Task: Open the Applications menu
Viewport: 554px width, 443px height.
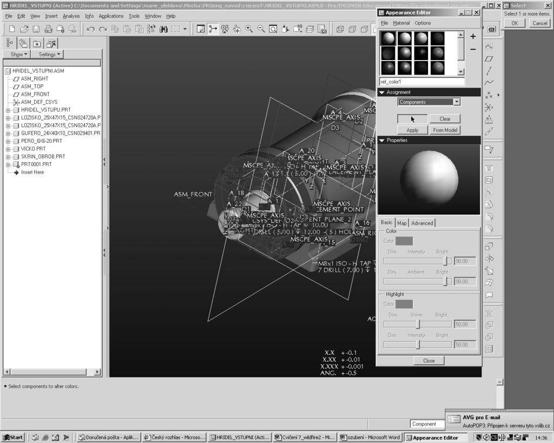Action: (x=111, y=16)
